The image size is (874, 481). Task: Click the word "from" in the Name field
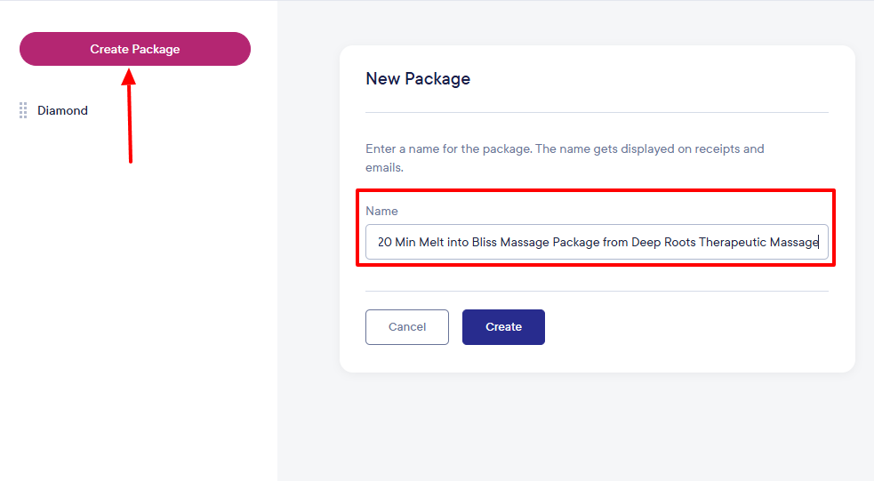(615, 242)
